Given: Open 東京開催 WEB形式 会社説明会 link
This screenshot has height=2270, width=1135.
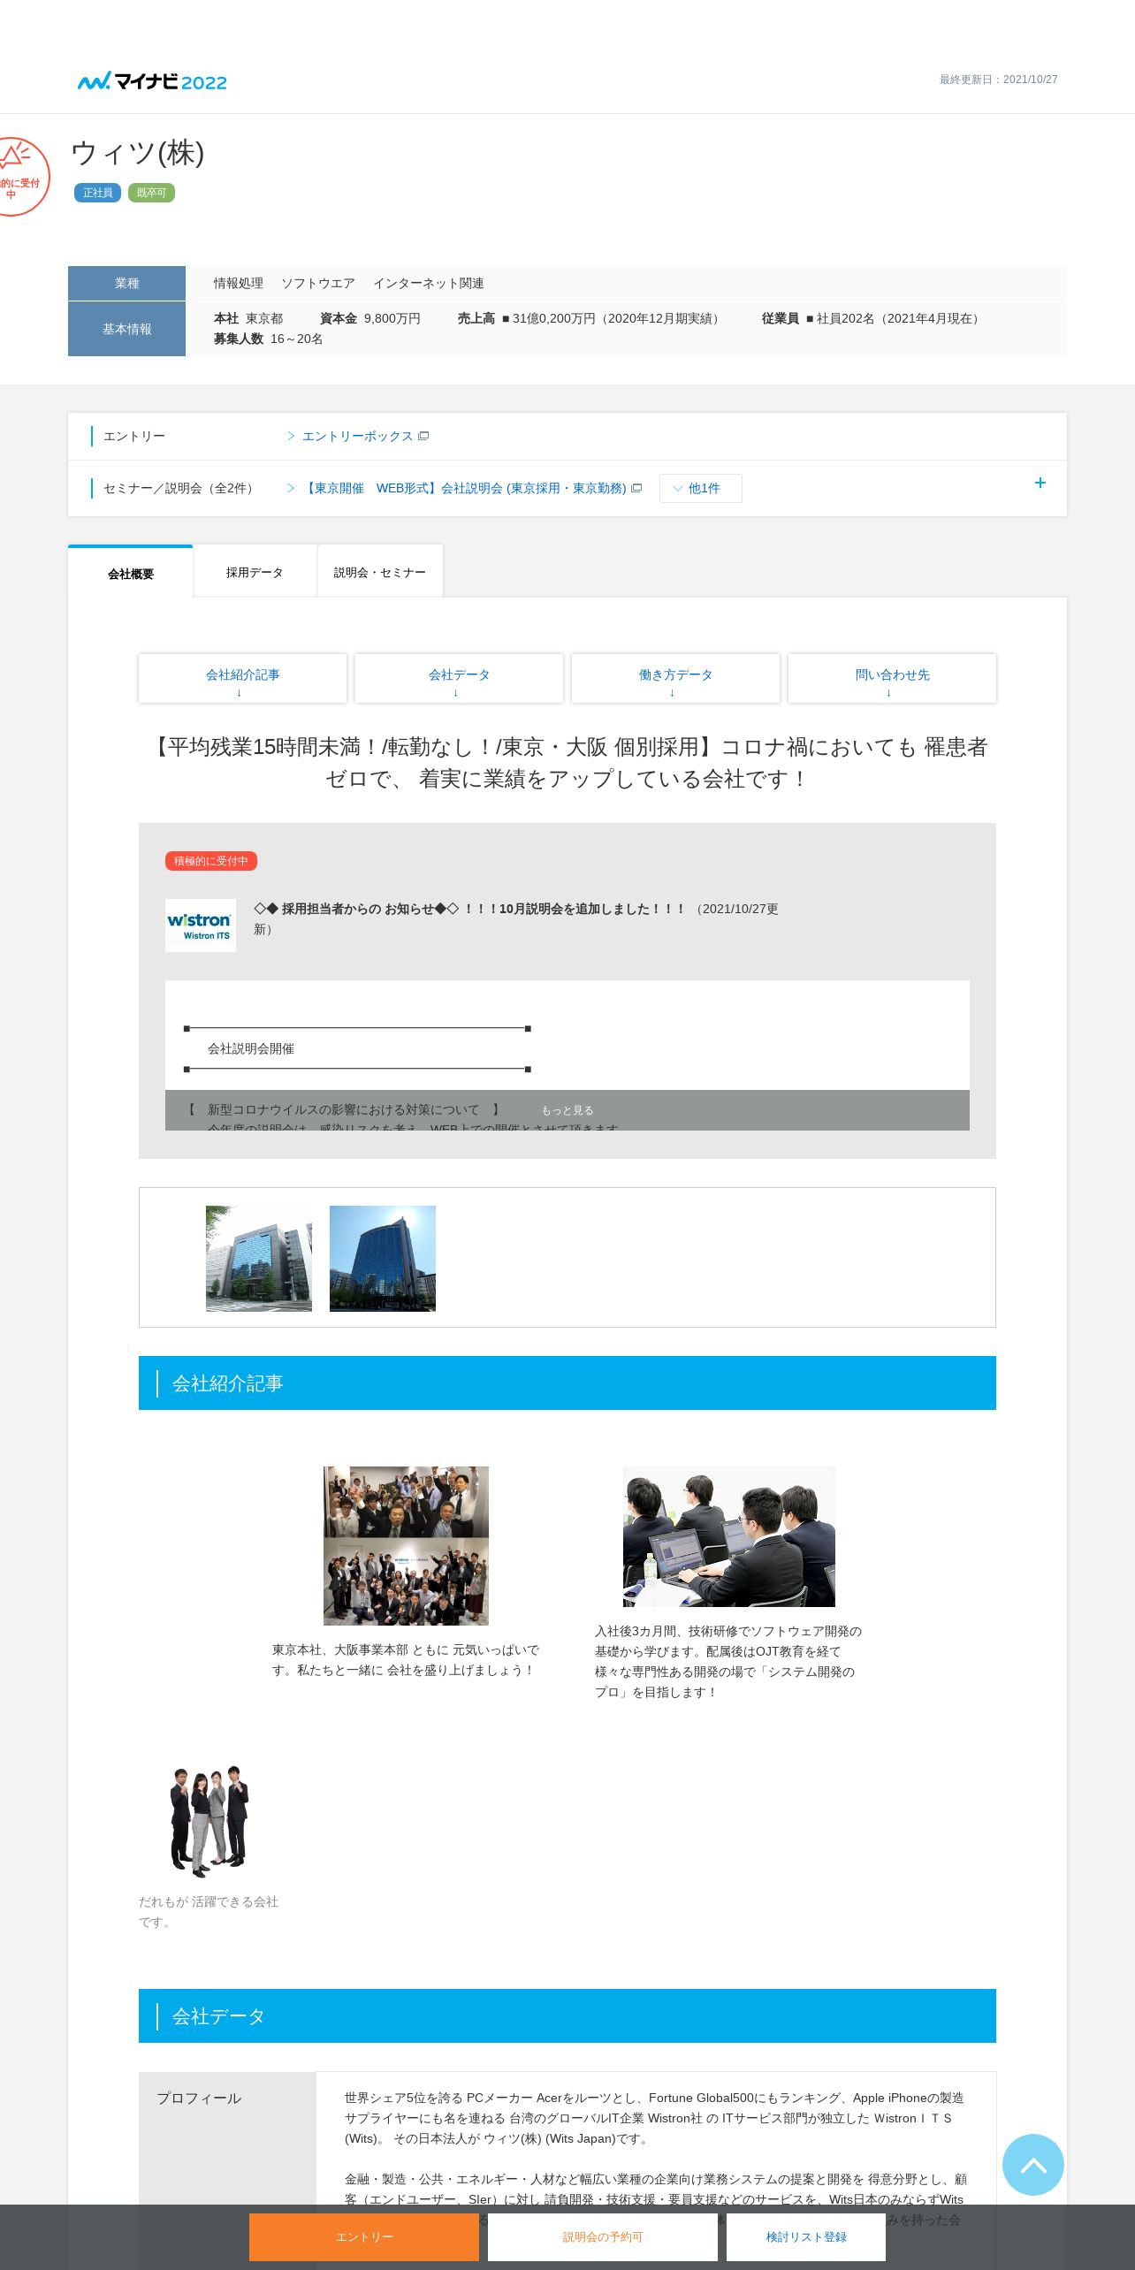Looking at the screenshot, I should [465, 488].
